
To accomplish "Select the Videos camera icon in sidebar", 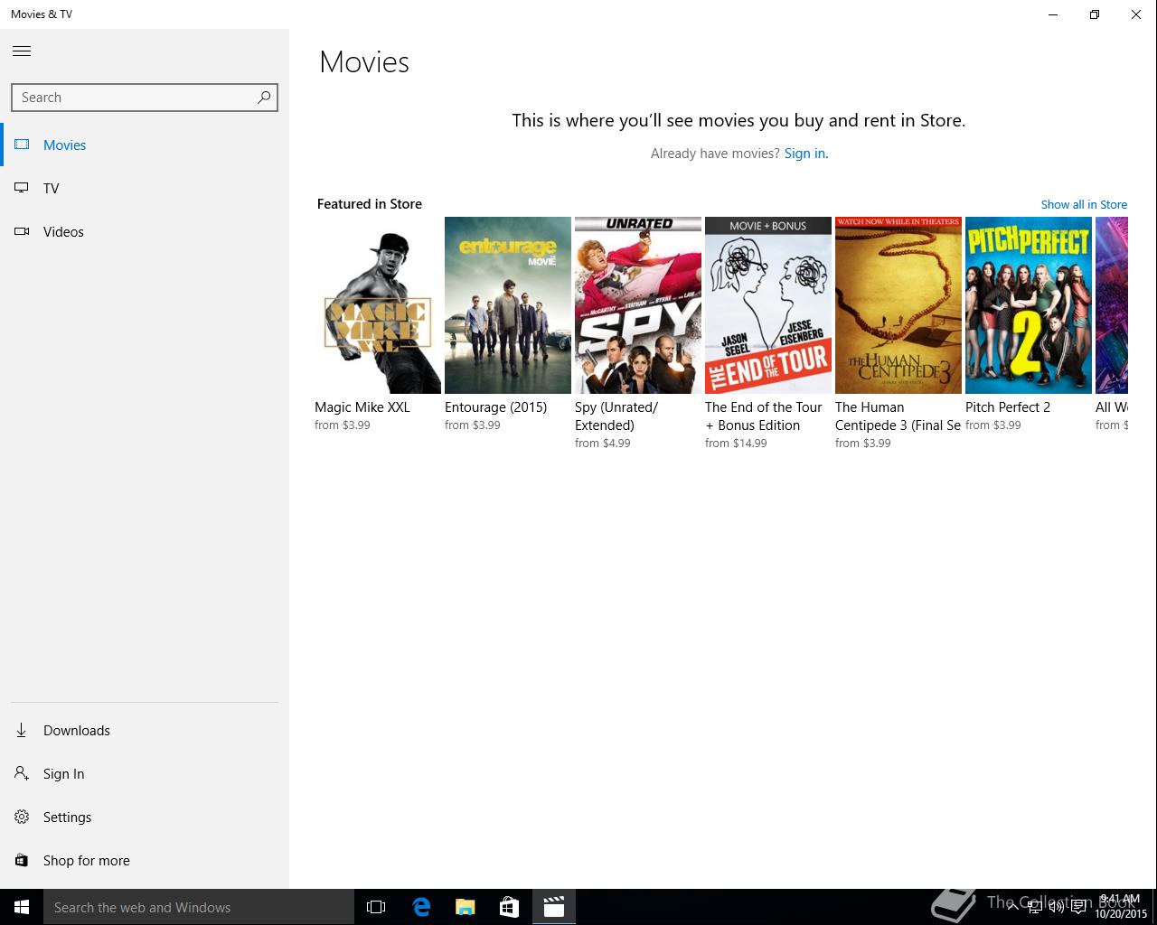I will (x=22, y=231).
